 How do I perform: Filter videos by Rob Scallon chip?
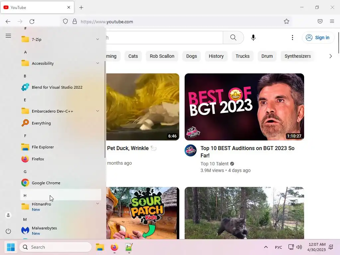[x=162, y=56]
